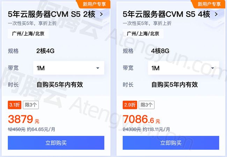Image resolution: width=227 pixels, height=157 pixels.
Task: Click the chevron next to CVM S5 2核 title
Action: click(102, 14)
